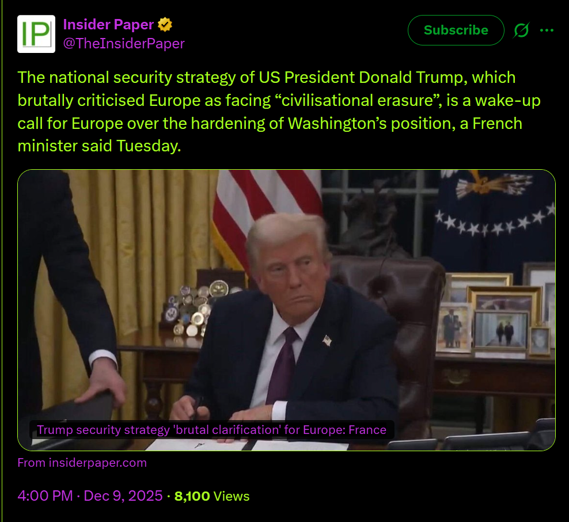View the 8,100 views count
This screenshot has width=569, height=522.
[x=192, y=496]
